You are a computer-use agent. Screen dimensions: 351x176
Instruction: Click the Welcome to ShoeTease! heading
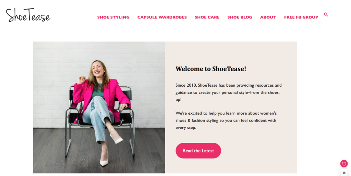[211, 69]
